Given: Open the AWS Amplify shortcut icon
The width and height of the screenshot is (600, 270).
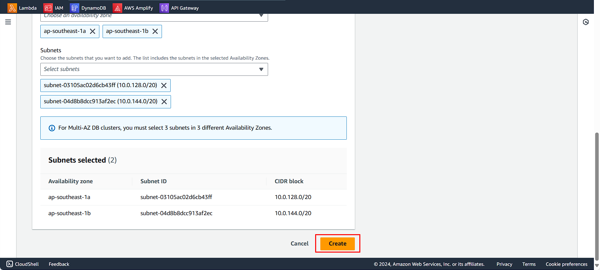Looking at the screenshot, I should point(117,8).
